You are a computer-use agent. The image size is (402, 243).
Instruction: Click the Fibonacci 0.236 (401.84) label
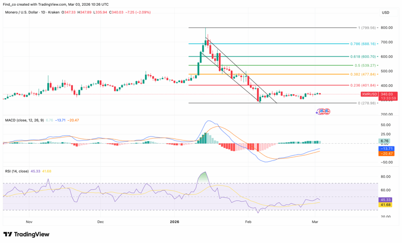click(x=363, y=85)
